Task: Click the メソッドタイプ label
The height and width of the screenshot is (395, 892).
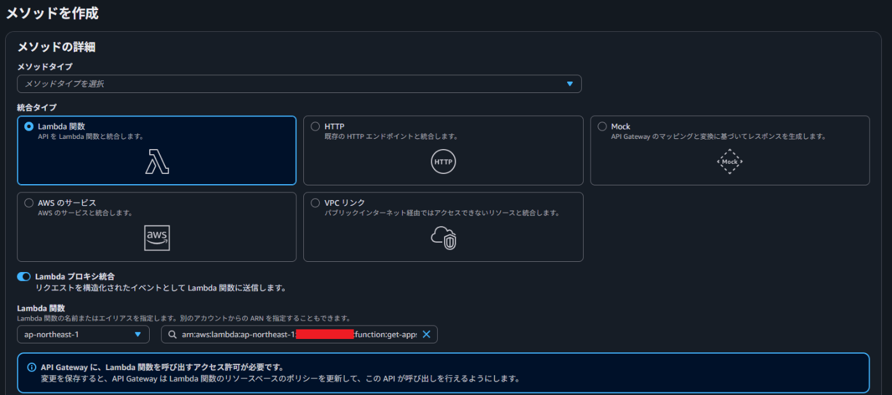Action: [45, 67]
